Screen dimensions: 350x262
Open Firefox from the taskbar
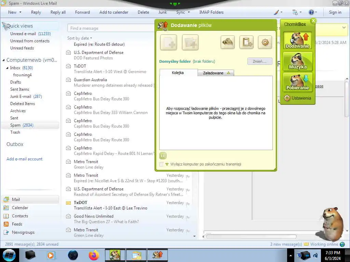(94, 255)
